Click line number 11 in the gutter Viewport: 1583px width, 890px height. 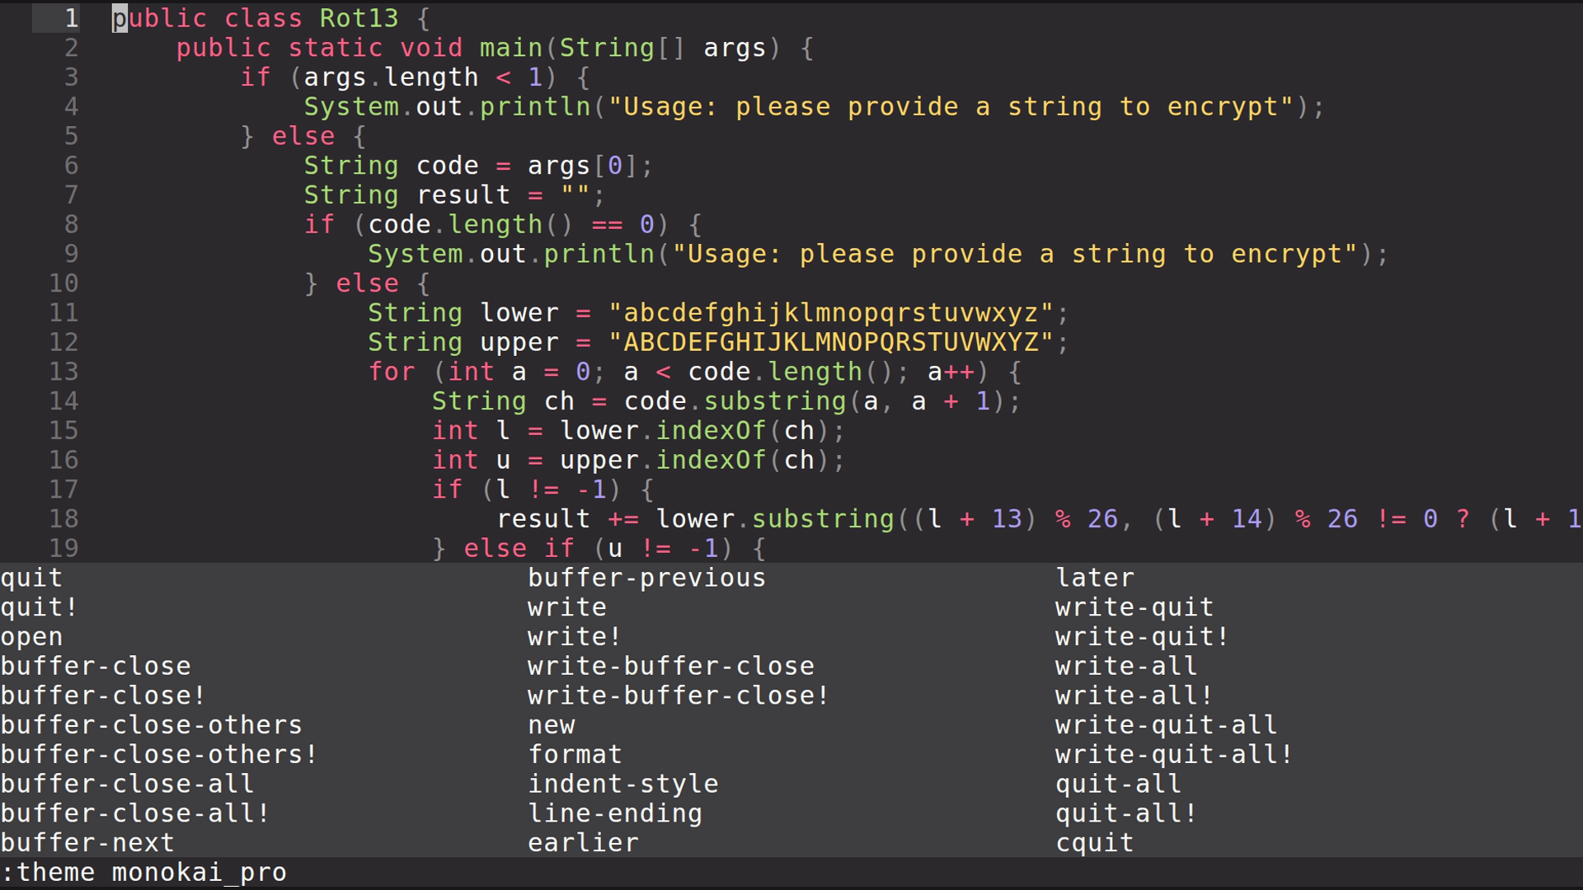coord(63,312)
